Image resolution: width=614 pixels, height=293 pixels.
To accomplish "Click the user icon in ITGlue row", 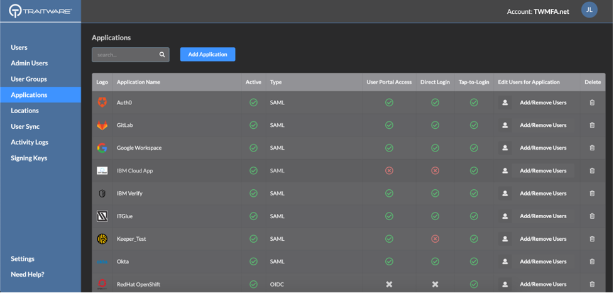I will 505,216.
